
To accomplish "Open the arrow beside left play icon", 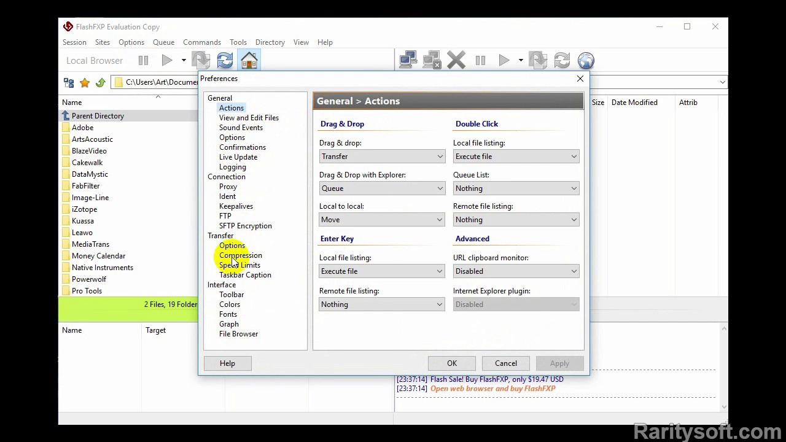I will [x=183, y=60].
